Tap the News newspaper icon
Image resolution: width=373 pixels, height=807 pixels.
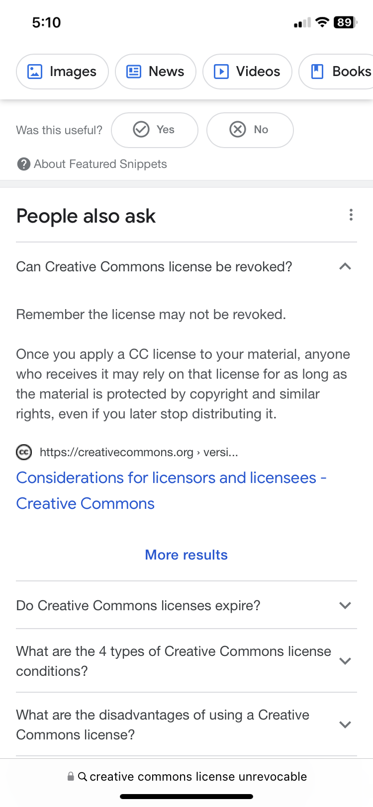click(134, 72)
